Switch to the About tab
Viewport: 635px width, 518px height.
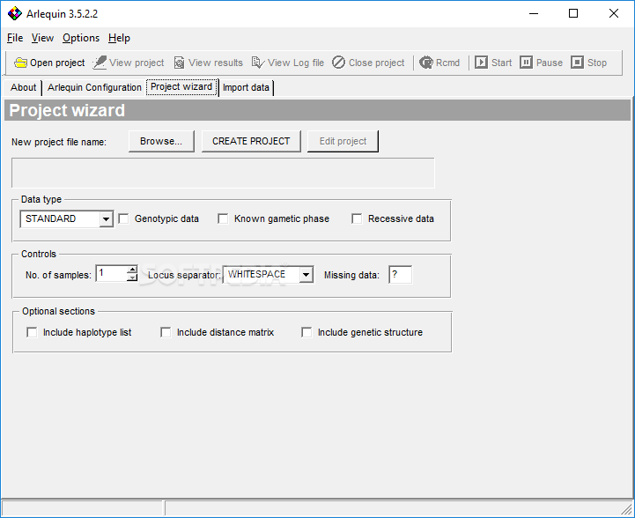[23, 87]
